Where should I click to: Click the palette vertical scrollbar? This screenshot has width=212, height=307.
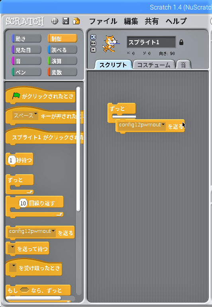point(78,149)
